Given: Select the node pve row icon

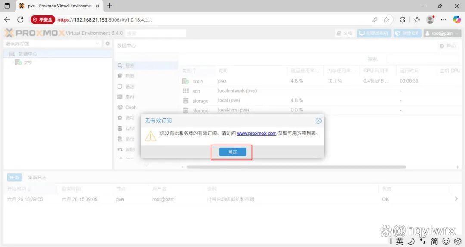Looking at the screenshot, I should (x=185, y=81).
